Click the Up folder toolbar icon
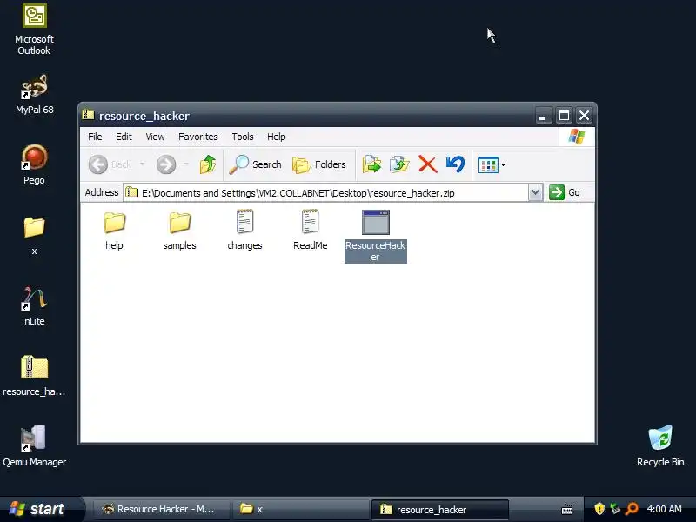This screenshot has width=696, height=522. 207,164
